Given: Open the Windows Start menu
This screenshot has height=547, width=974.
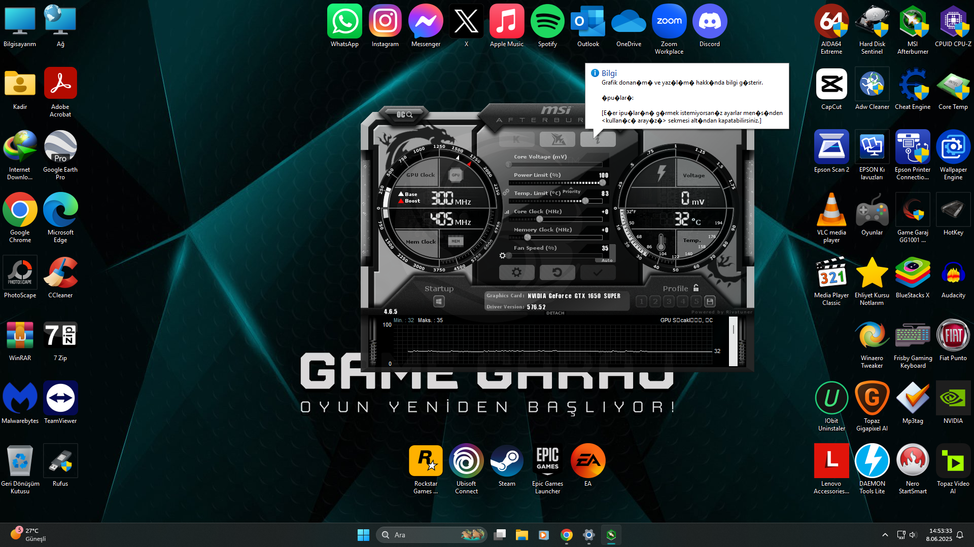Looking at the screenshot, I should pyautogui.click(x=363, y=535).
